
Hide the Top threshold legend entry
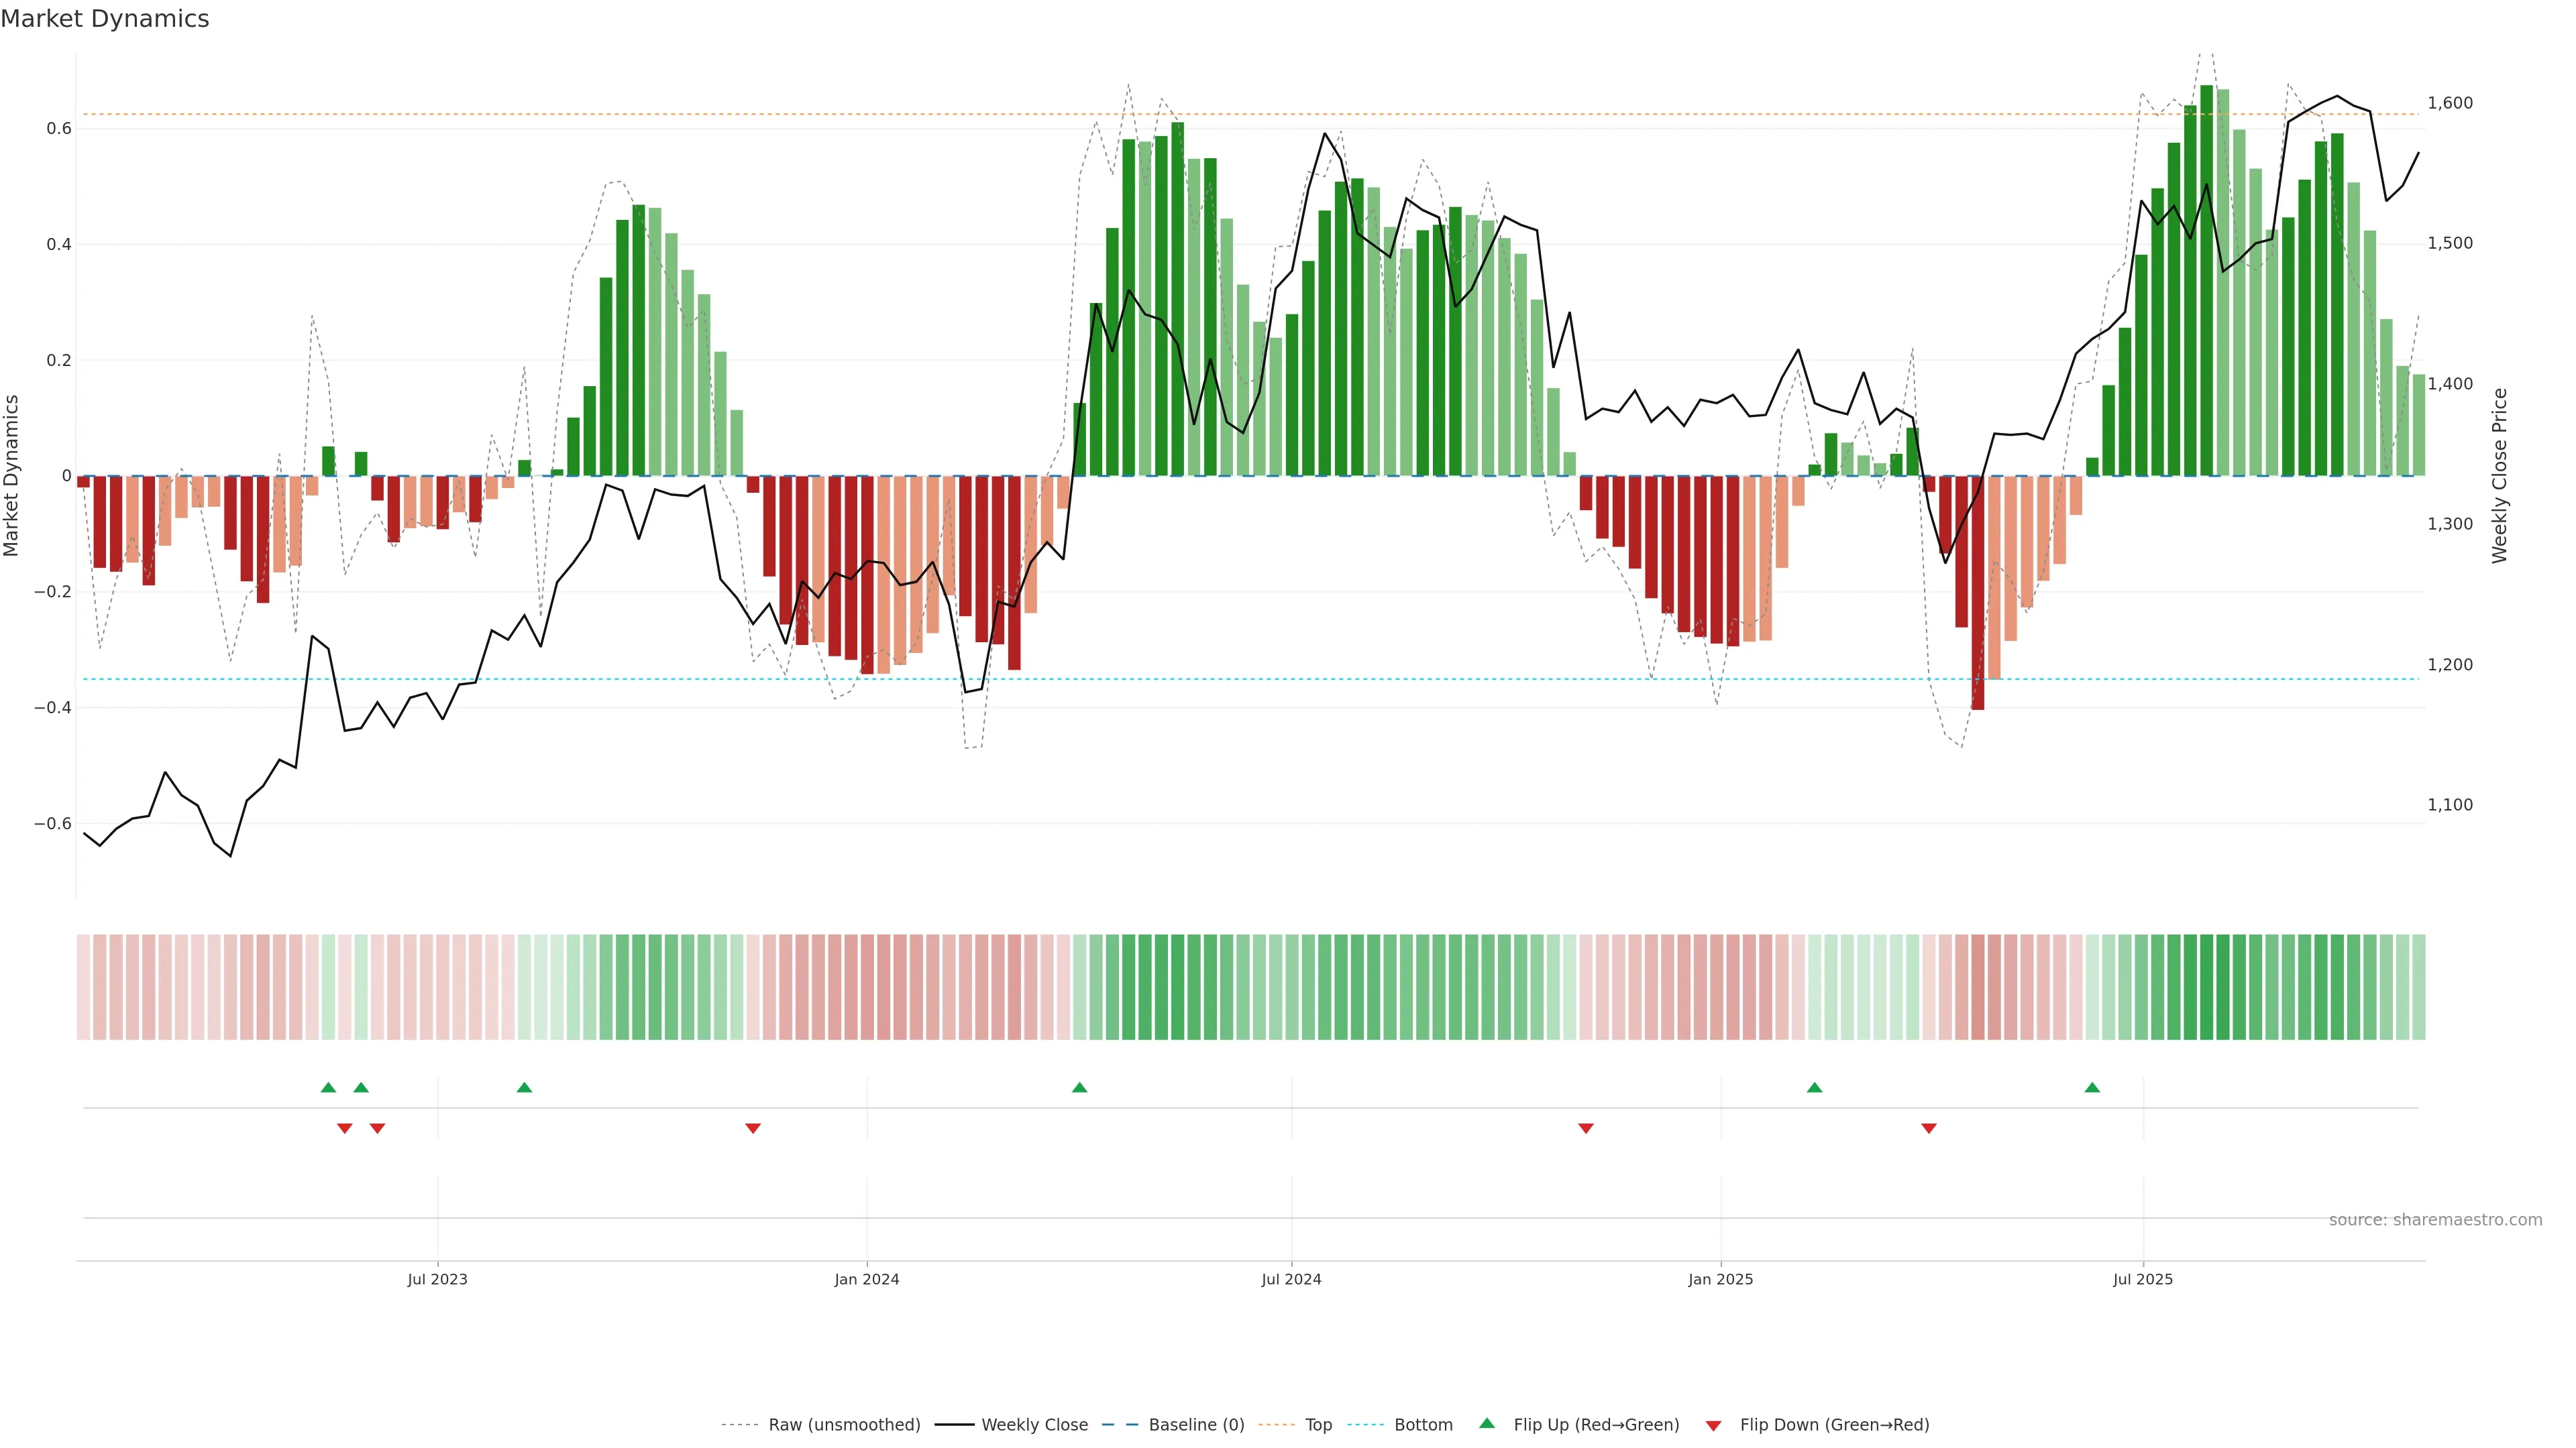pos(1318,1425)
